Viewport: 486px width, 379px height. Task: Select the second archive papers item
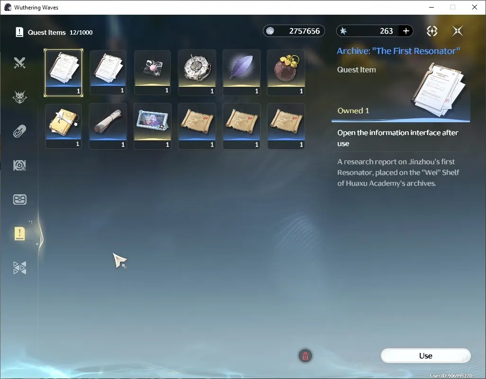[x=108, y=72]
